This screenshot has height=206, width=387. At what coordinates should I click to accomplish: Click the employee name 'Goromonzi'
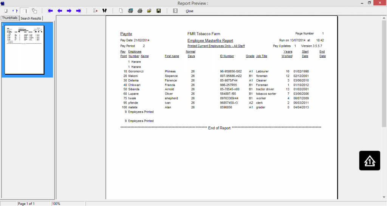136,71
